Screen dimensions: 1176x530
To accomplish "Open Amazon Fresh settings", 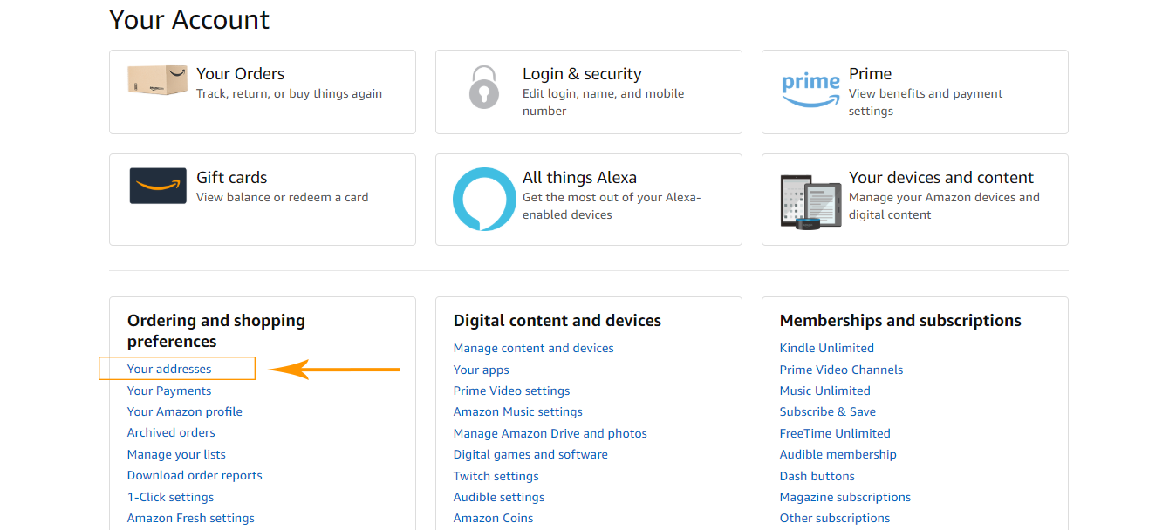I will click(x=191, y=518).
